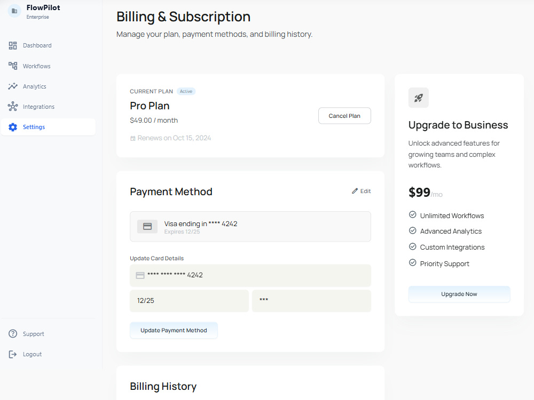Screen dimensions: 534x400
Task: Click the $99 price on upgrade card
Action: pos(420,193)
